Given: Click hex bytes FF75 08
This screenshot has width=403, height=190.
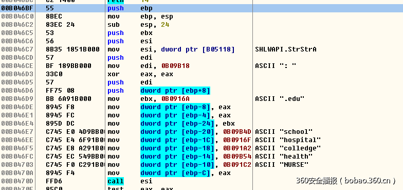Looking at the screenshot, I should (60, 91).
